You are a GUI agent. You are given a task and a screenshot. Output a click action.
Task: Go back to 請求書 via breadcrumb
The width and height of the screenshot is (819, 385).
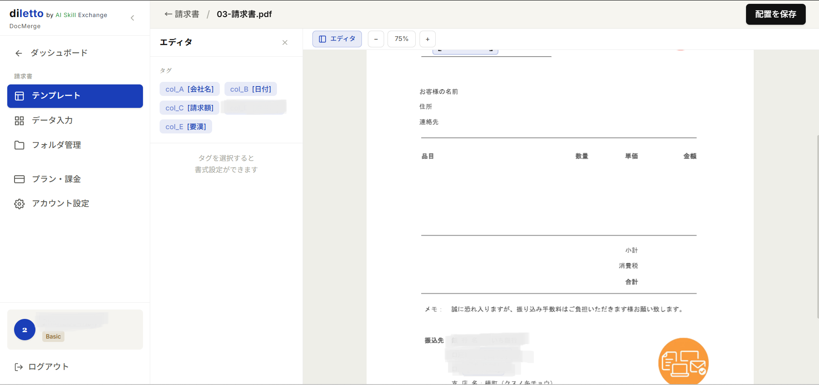click(182, 14)
